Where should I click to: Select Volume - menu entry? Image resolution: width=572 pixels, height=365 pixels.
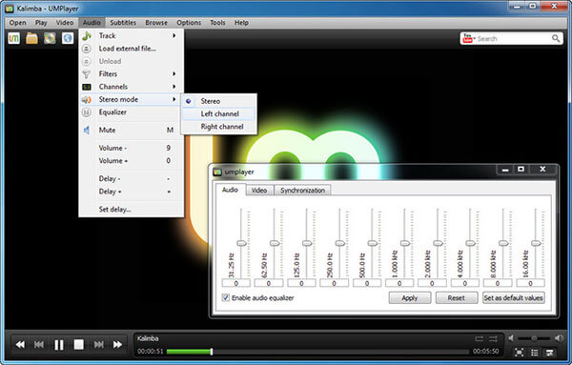pyautogui.click(x=131, y=148)
